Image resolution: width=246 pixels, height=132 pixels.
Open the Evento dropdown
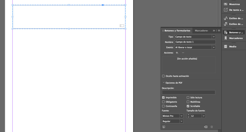195,48
